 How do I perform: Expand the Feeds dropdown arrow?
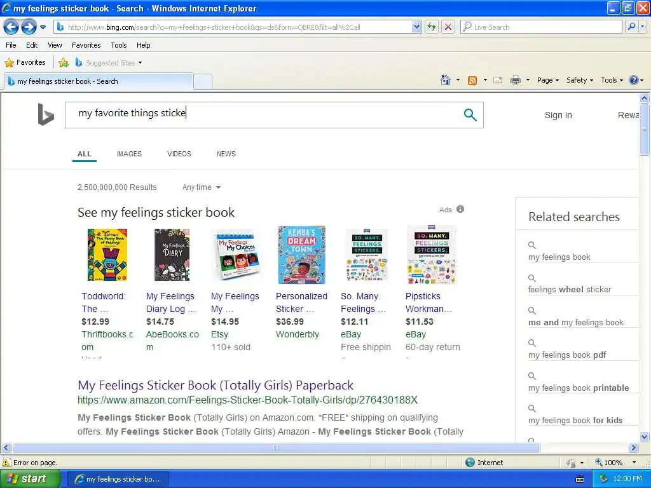[x=485, y=80]
